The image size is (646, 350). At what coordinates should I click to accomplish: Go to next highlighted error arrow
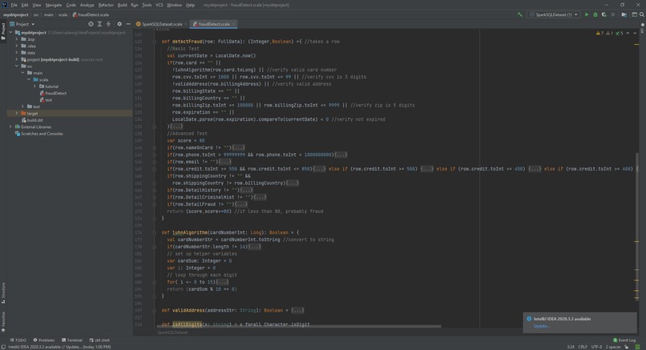[x=635, y=33]
